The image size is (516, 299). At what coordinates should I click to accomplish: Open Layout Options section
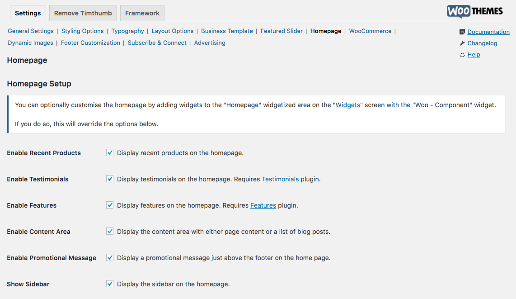pyautogui.click(x=173, y=31)
